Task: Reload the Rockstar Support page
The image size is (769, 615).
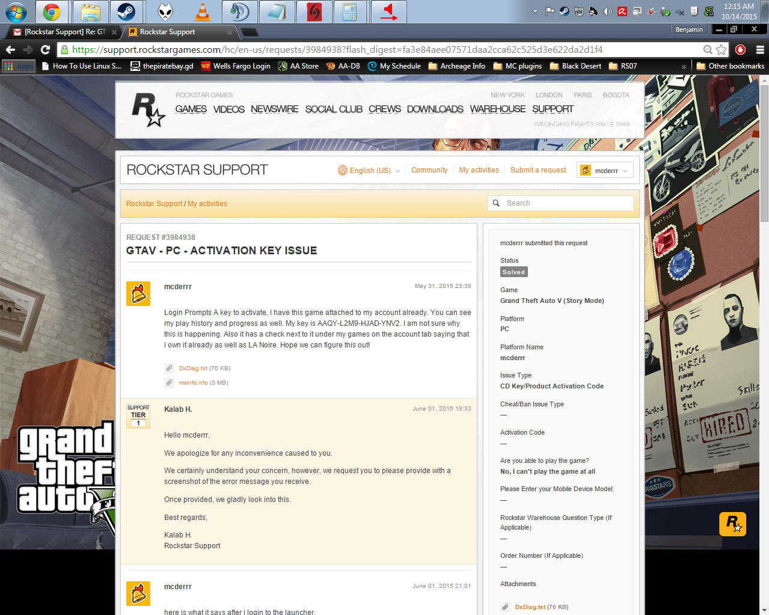Action: (45, 50)
